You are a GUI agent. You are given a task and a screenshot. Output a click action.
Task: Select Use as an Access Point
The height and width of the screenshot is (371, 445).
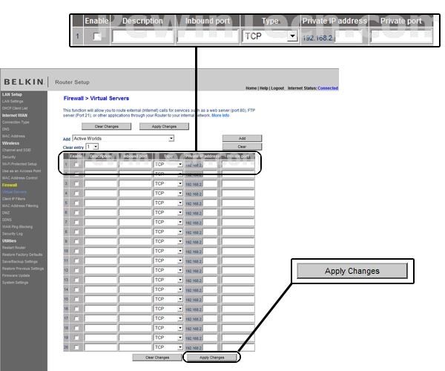tap(22, 171)
